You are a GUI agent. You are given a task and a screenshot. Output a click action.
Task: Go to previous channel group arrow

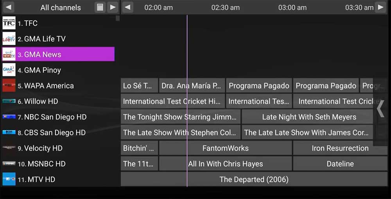(9, 7)
